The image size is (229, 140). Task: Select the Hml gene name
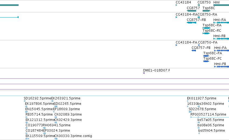point(216,2)
